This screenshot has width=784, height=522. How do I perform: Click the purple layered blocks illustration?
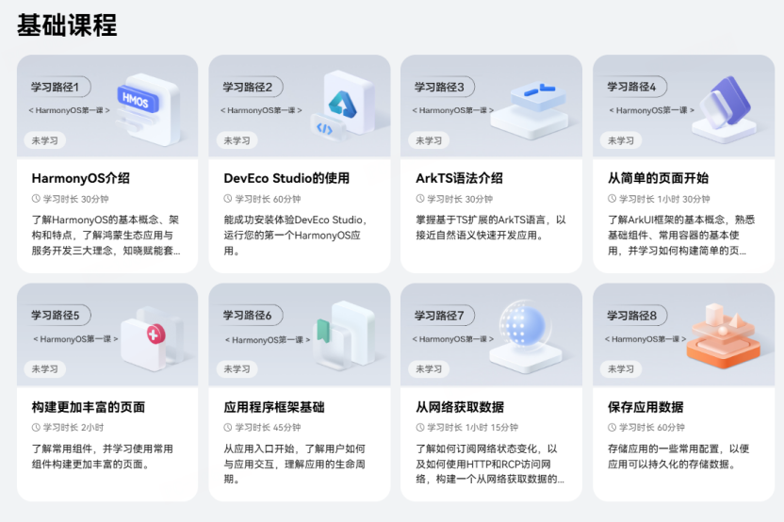click(724, 109)
